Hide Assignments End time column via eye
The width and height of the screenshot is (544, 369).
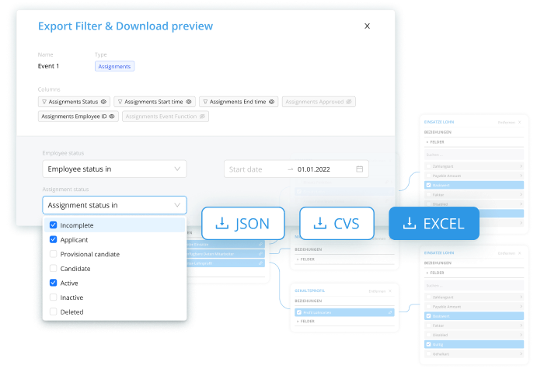272,102
